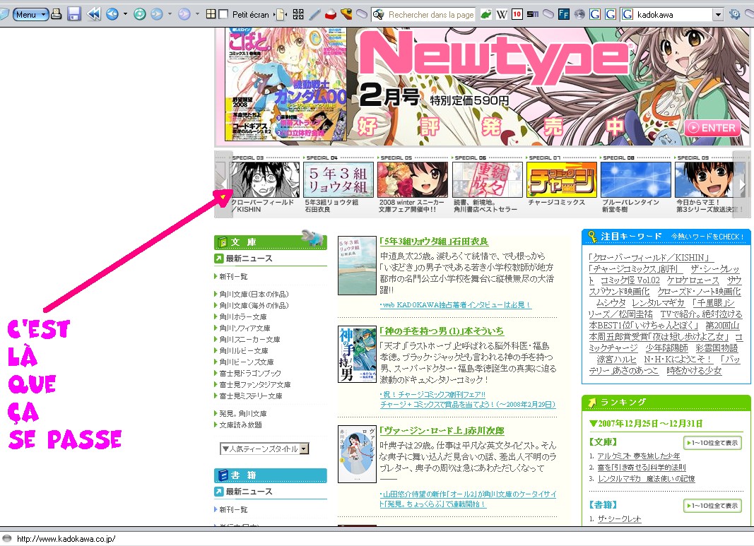Click the fit-to-width page icon
The width and height of the screenshot is (754, 546).
(281, 14)
